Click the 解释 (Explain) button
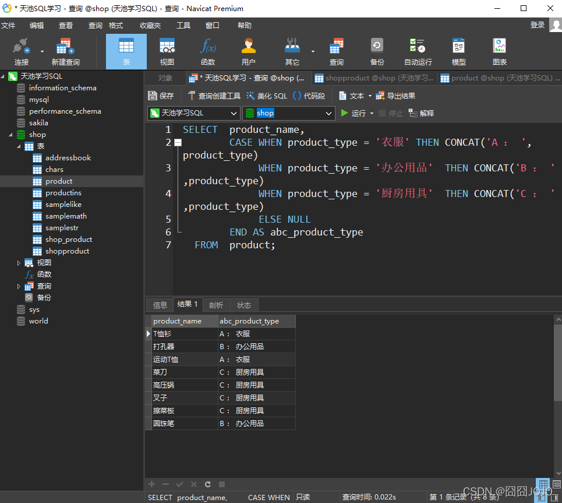This screenshot has width=562, height=503. click(x=422, y=114)
